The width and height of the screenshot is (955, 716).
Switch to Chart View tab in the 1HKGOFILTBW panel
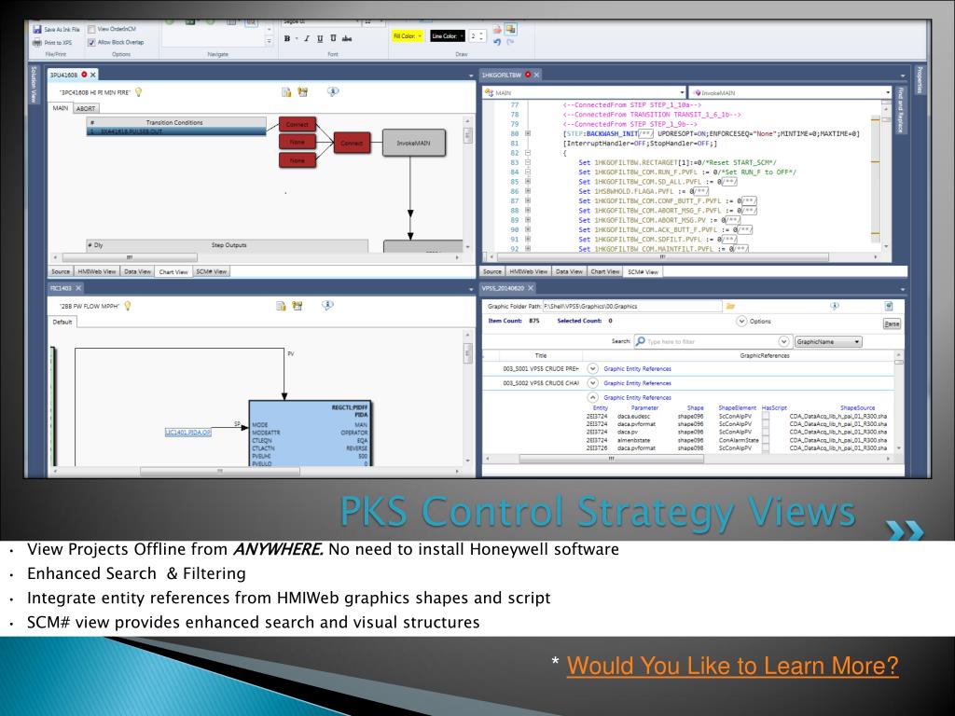pyautogui.click(x=604, y=271)
